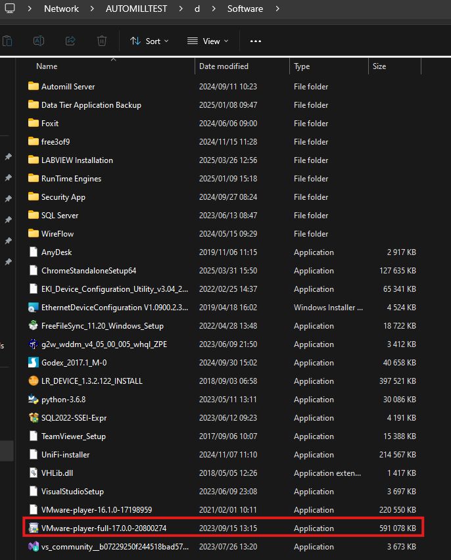The height and width of the screenshot is (560, 451).
Task: Click the Share toolbar icon
Action: coord(70,41)
